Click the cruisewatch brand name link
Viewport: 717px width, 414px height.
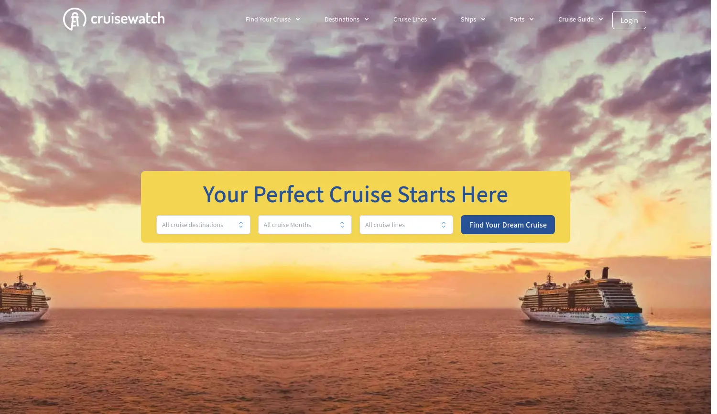tap(128, 19)
